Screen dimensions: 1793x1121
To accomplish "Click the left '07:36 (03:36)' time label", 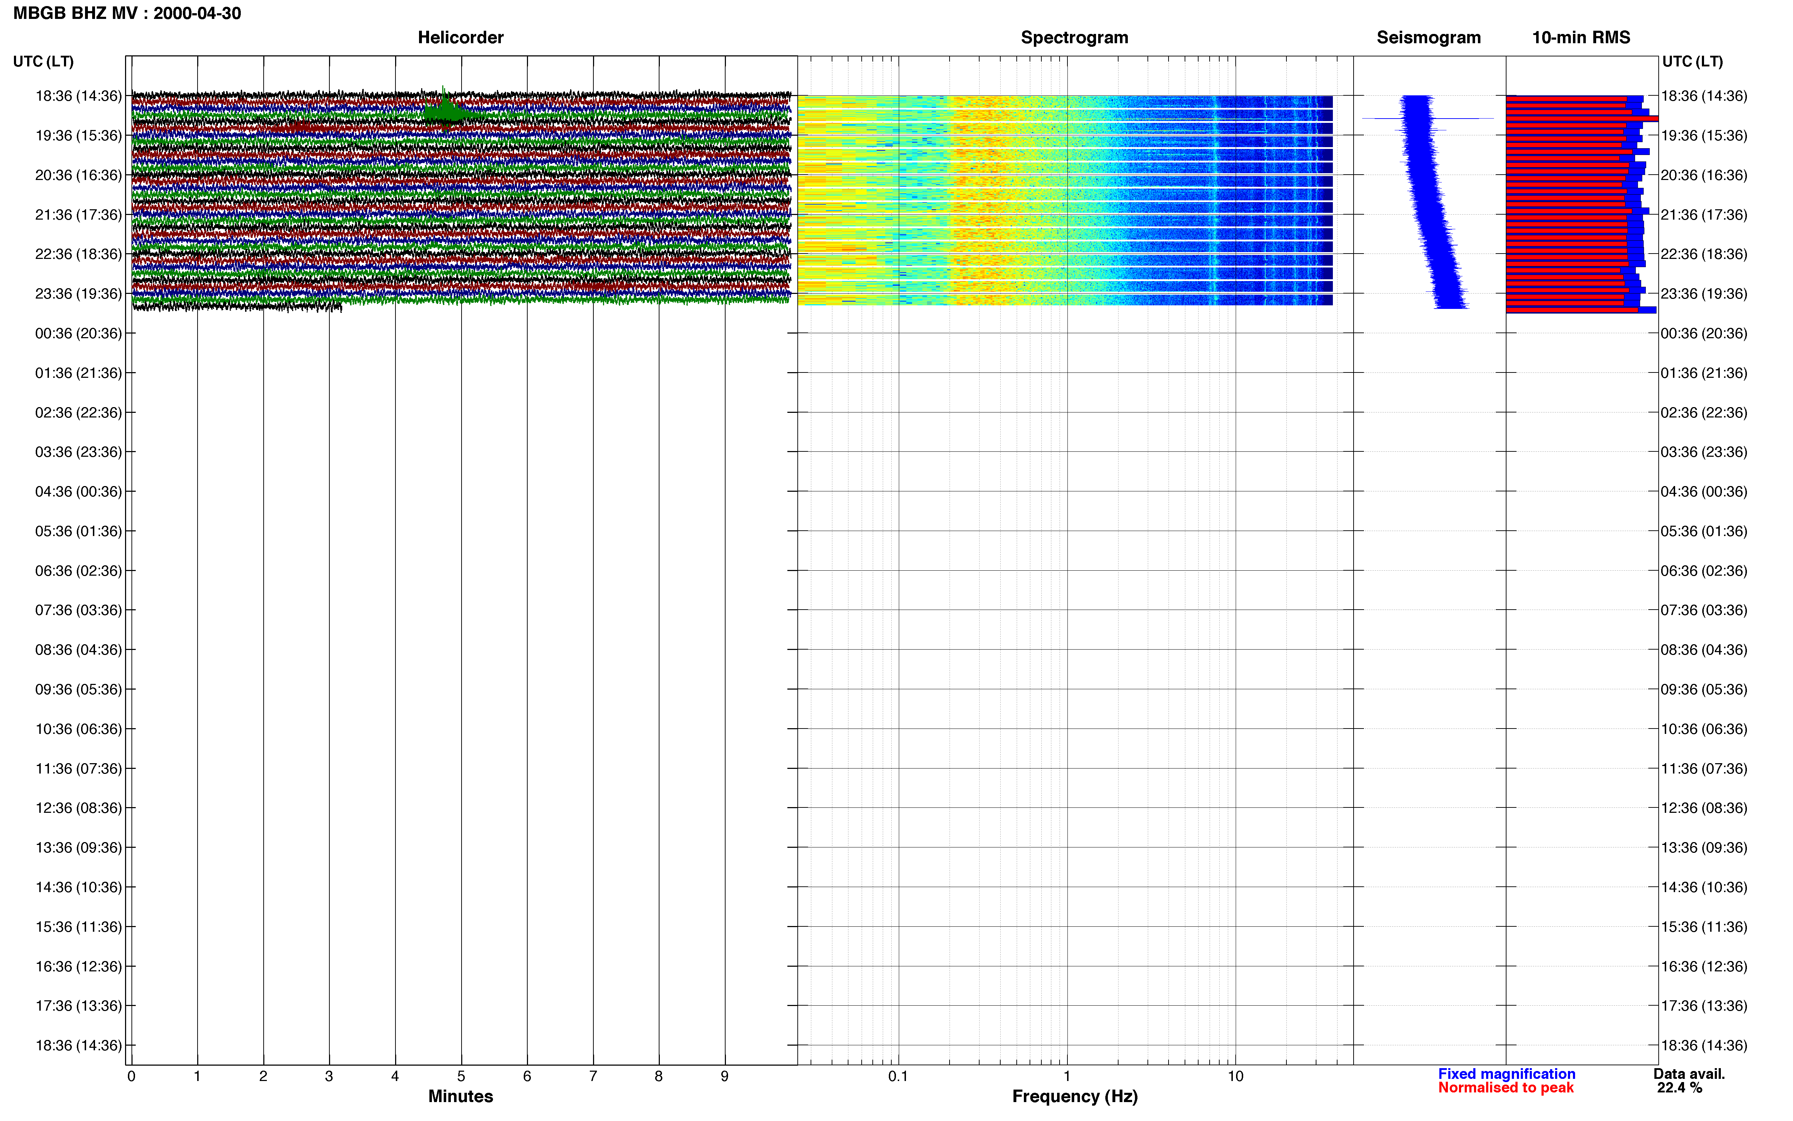I will click(79, 610).
